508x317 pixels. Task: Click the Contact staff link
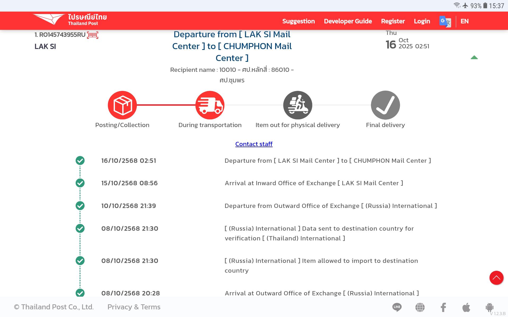pos(254,144)
